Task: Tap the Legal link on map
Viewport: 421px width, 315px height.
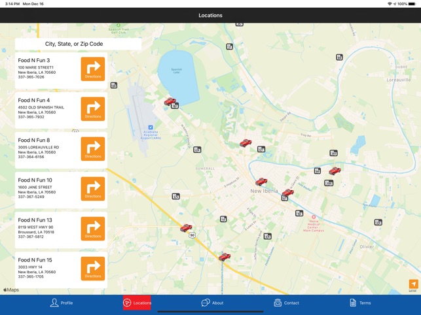Action: [412, 290]
